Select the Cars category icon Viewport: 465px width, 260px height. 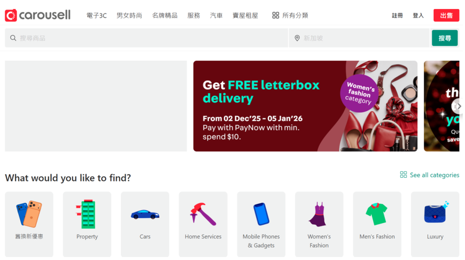[145, 215]
